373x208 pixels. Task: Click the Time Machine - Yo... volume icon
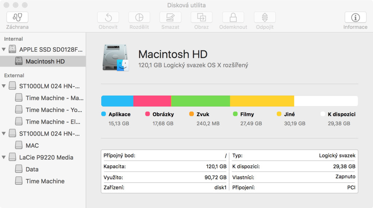point(19,109)
